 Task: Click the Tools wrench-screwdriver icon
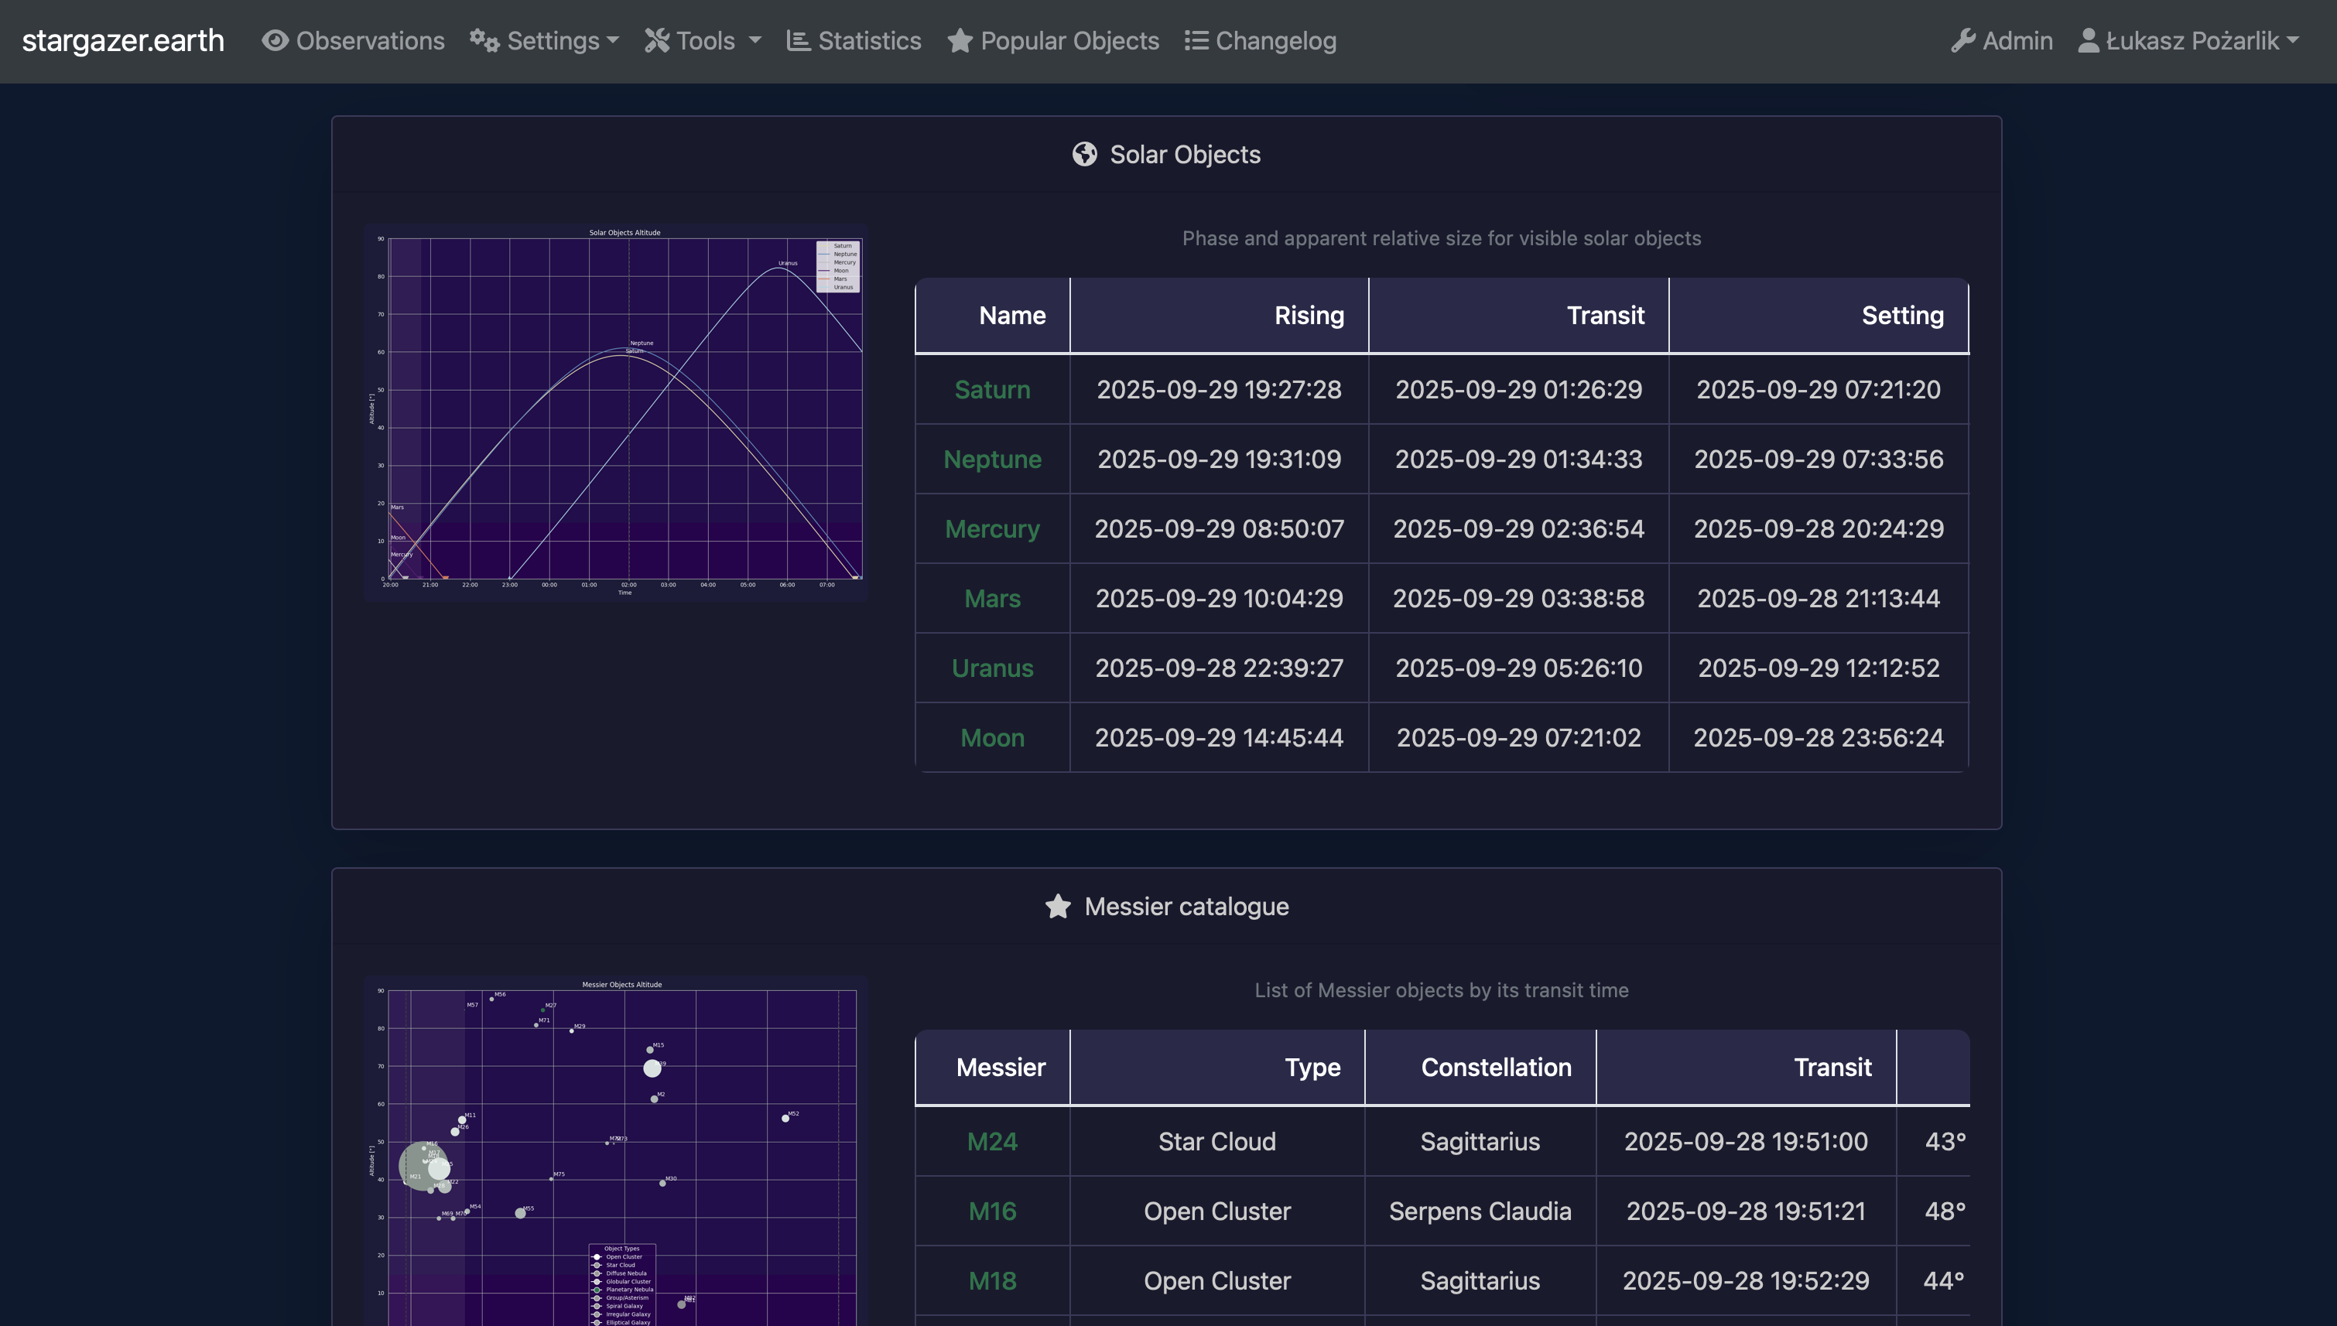(657, 41)
